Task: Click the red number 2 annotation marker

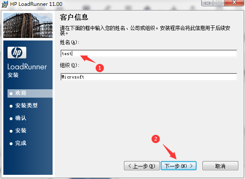Action: [x=156, y=139]
